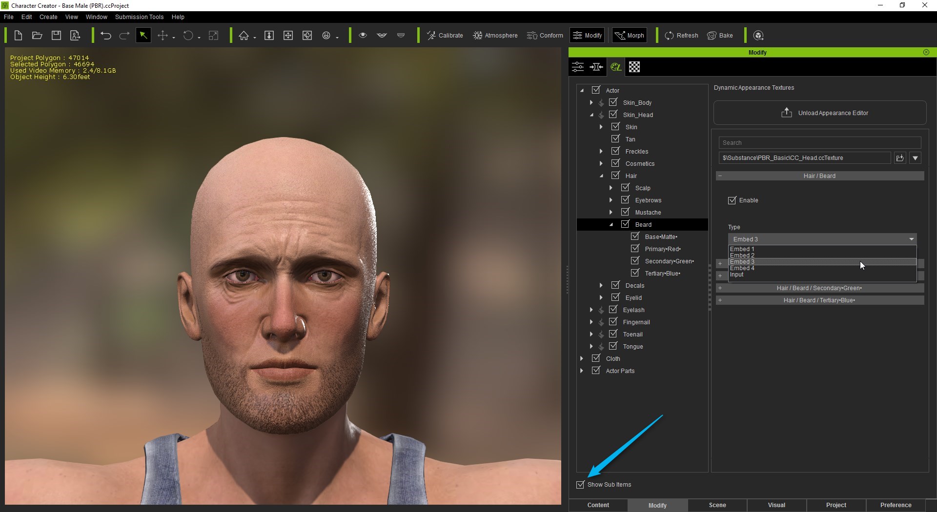This screenshot has height=512, width=937.
Task: Click the Conform tool
Action: click(x=545, y=35)
